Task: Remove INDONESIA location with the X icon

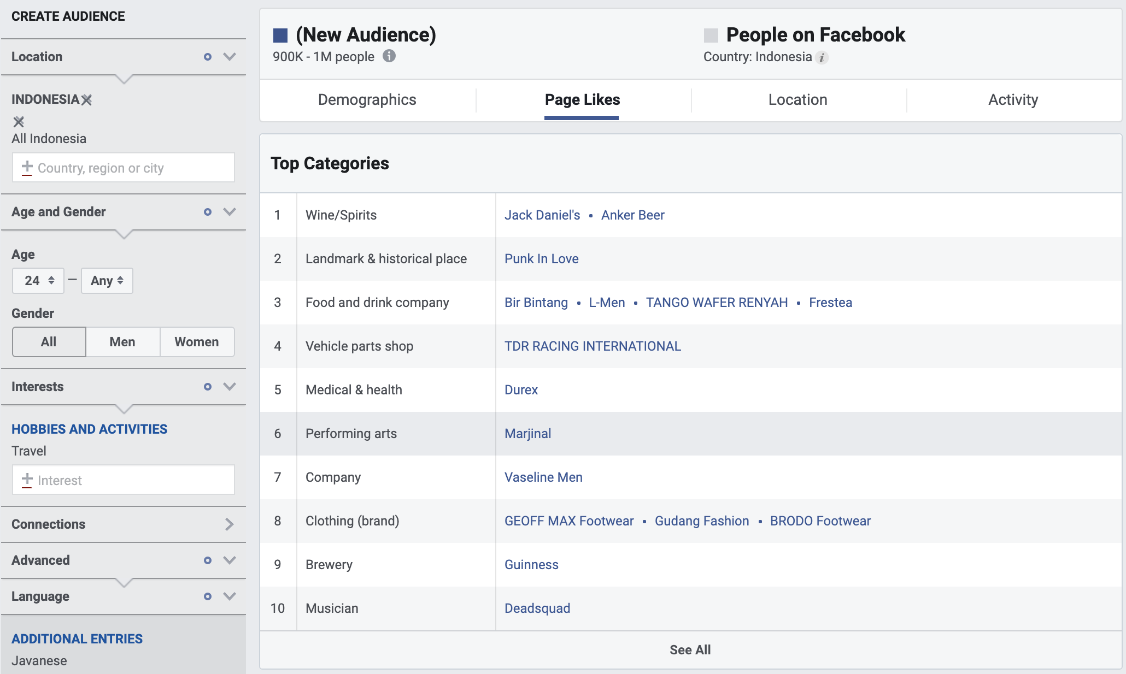Action: coord(86,100)
